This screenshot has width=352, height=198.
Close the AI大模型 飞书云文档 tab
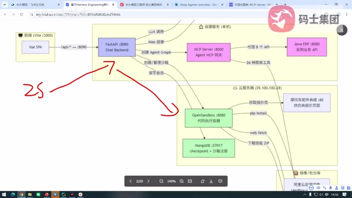[x=59, y=4]
